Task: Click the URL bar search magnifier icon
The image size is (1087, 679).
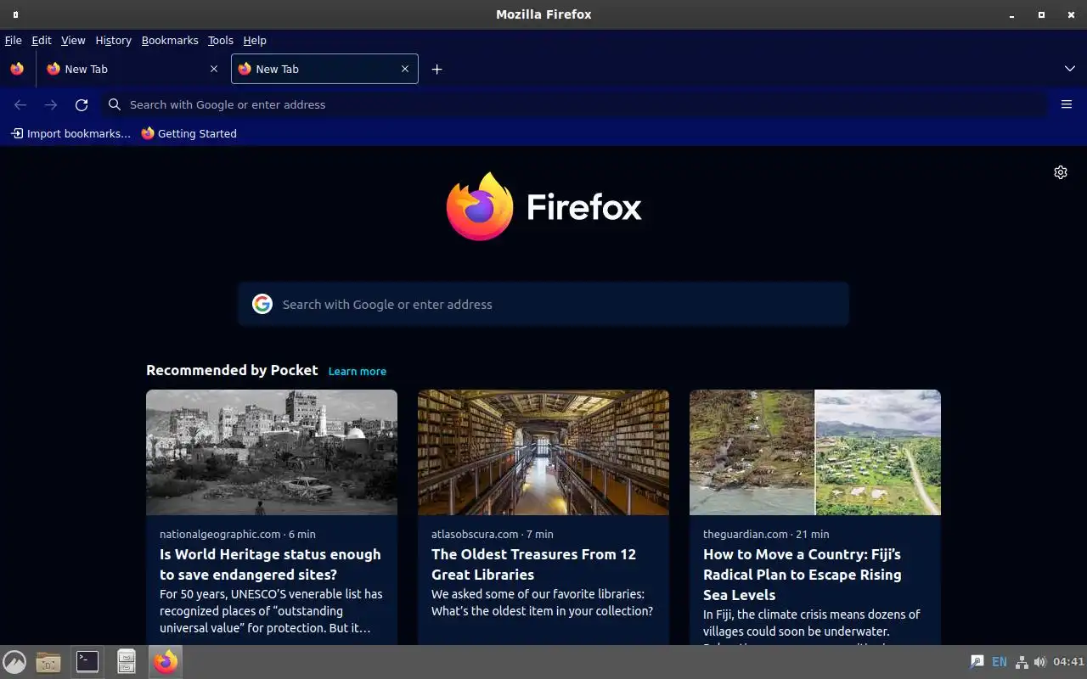Action: (x=115, y=104)
